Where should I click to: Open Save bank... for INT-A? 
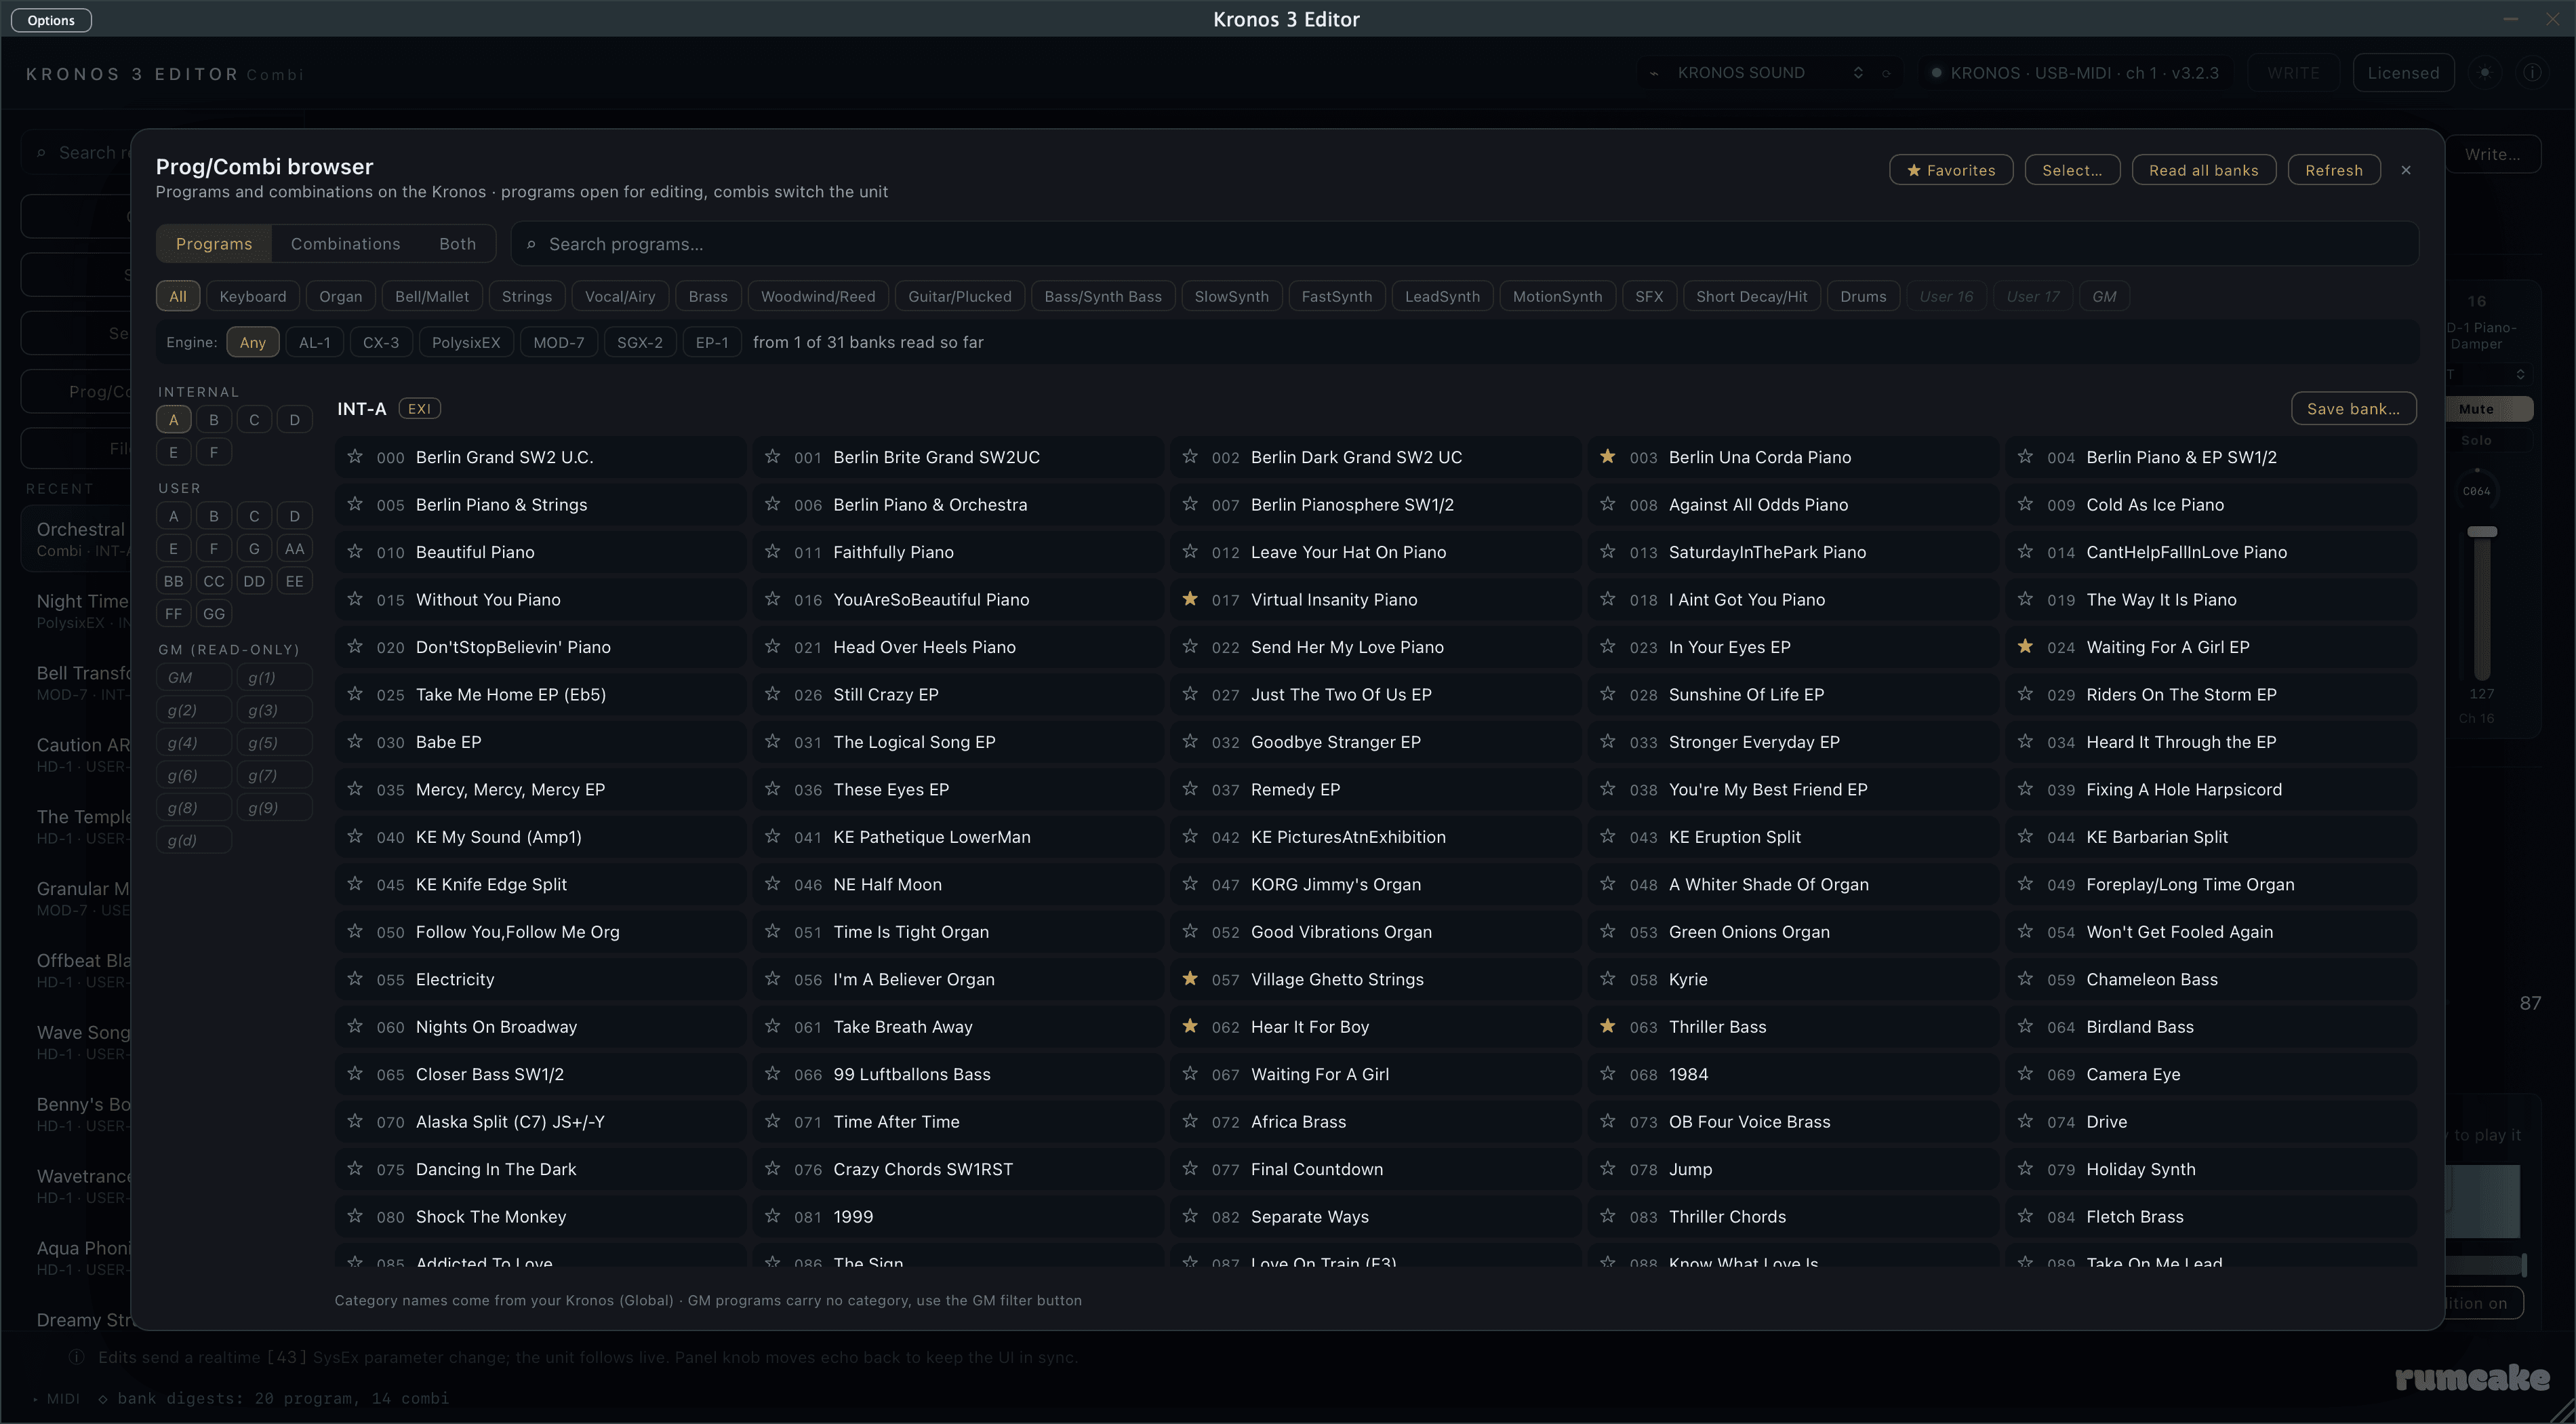2353,409
